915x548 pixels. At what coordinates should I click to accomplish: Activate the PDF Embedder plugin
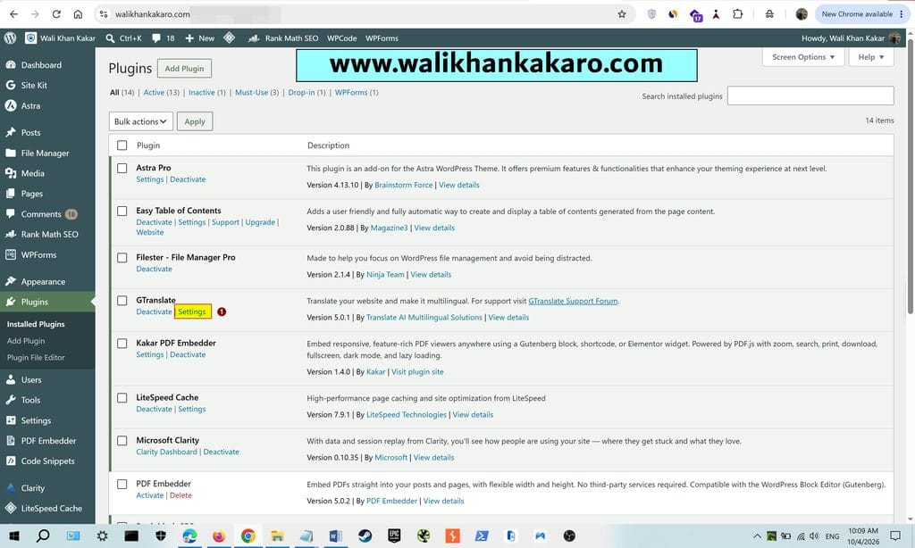click(x=150, y=495)
